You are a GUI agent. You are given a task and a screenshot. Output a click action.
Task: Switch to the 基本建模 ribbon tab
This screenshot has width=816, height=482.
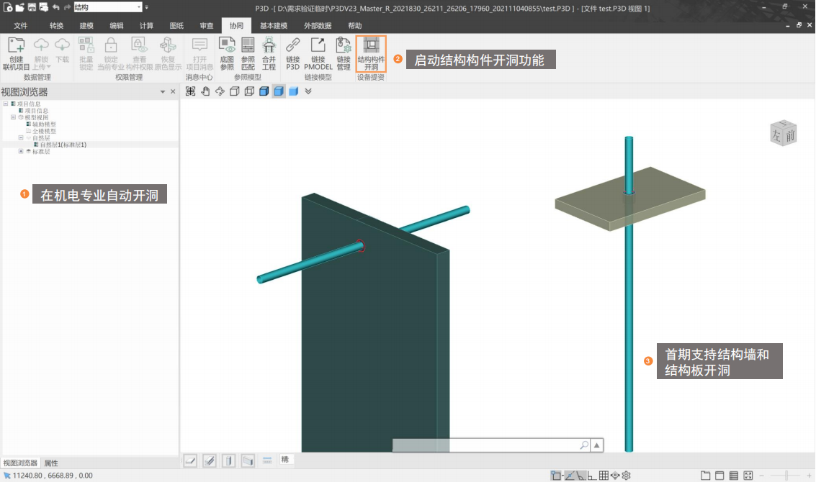pos(273,25)
